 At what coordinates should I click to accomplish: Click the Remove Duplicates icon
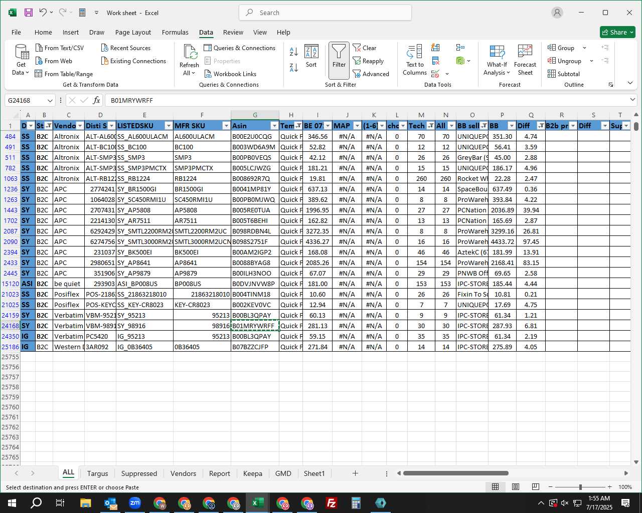[x=435, y=61]
